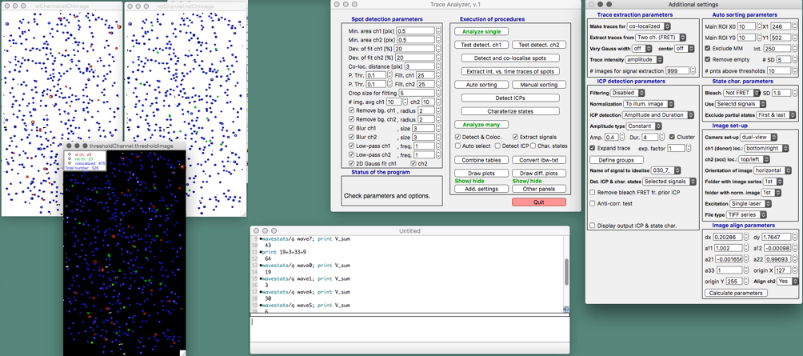803x356 pixels.
Task: Click the Co-loc. distance input field
Action: [419, 66]
